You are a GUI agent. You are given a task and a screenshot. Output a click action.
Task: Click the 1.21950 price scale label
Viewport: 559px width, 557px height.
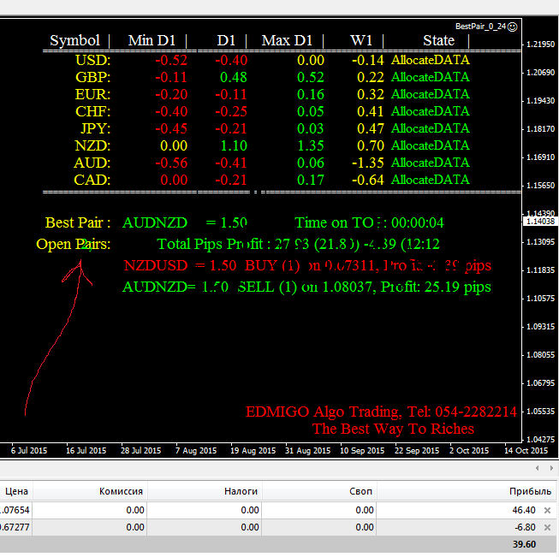click(541, 44)
